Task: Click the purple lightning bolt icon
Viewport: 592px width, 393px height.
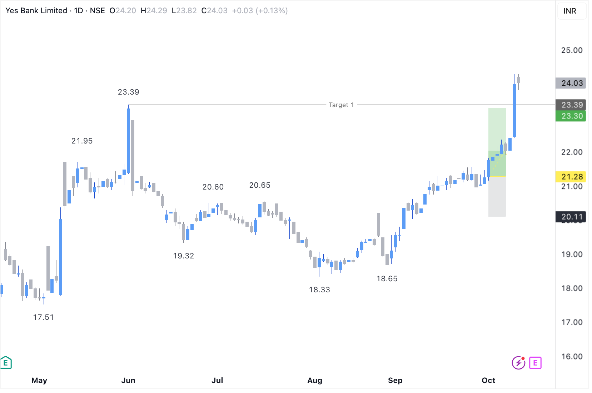Action: pyautogui.click(x=518, y=363)
